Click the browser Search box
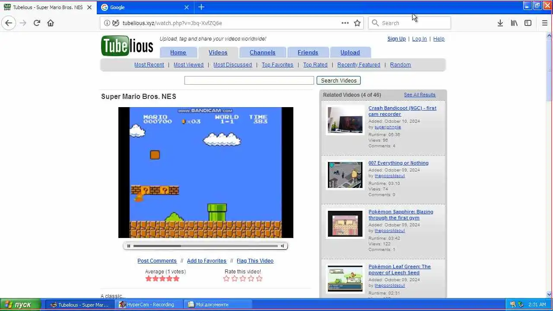The width and height of the screenshot is (553, 311). pyautogui.click(x=410, y=23)
